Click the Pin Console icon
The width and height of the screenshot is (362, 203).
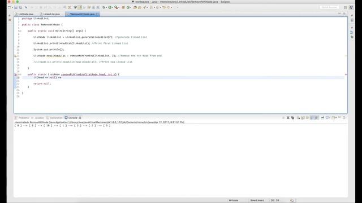[x=322, y=118]
